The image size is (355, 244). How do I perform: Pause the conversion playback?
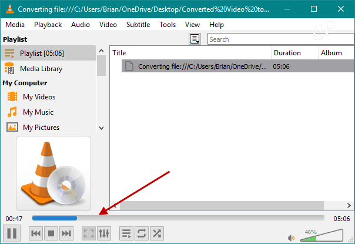12,233
